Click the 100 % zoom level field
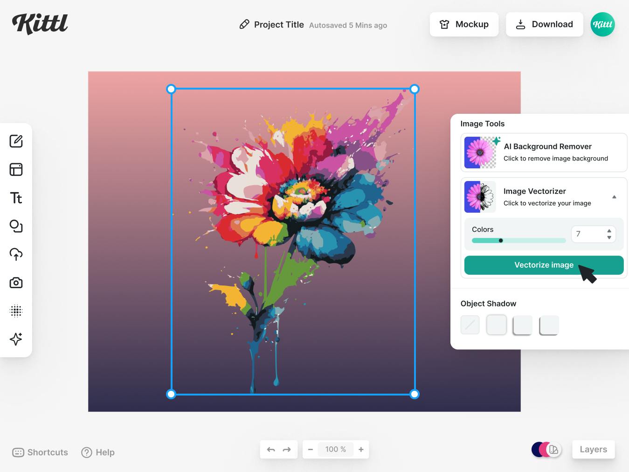This screenshot has height=472, width=629. coord(336,450)
